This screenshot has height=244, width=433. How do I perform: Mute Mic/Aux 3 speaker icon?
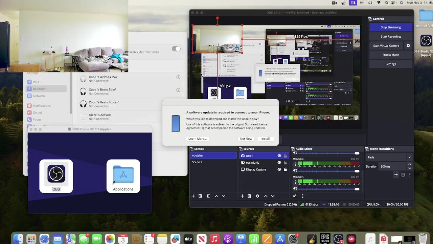pyautogui.click(x=295, y=170)
